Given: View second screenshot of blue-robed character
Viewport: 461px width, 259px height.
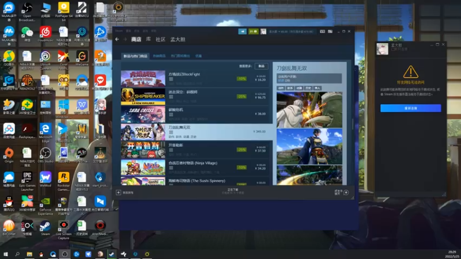Looking at the screenshot, I should pyautogui.click(x=309, y=146).
